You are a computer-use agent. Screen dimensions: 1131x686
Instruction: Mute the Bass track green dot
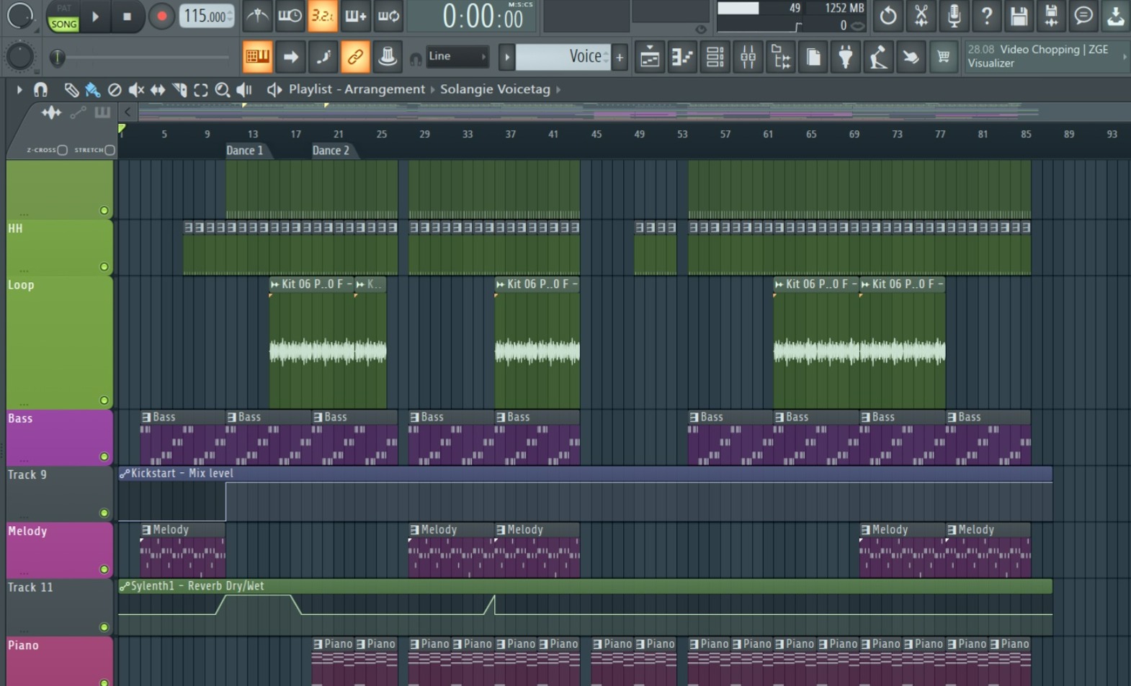[x=104, y=456]
